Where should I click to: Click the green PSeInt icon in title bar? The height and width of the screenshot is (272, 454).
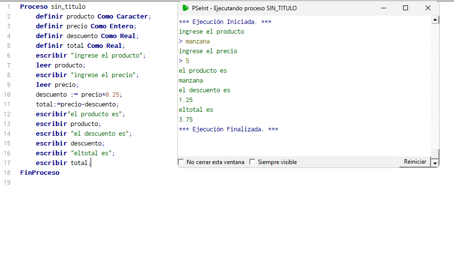click(x=186, y=8)
